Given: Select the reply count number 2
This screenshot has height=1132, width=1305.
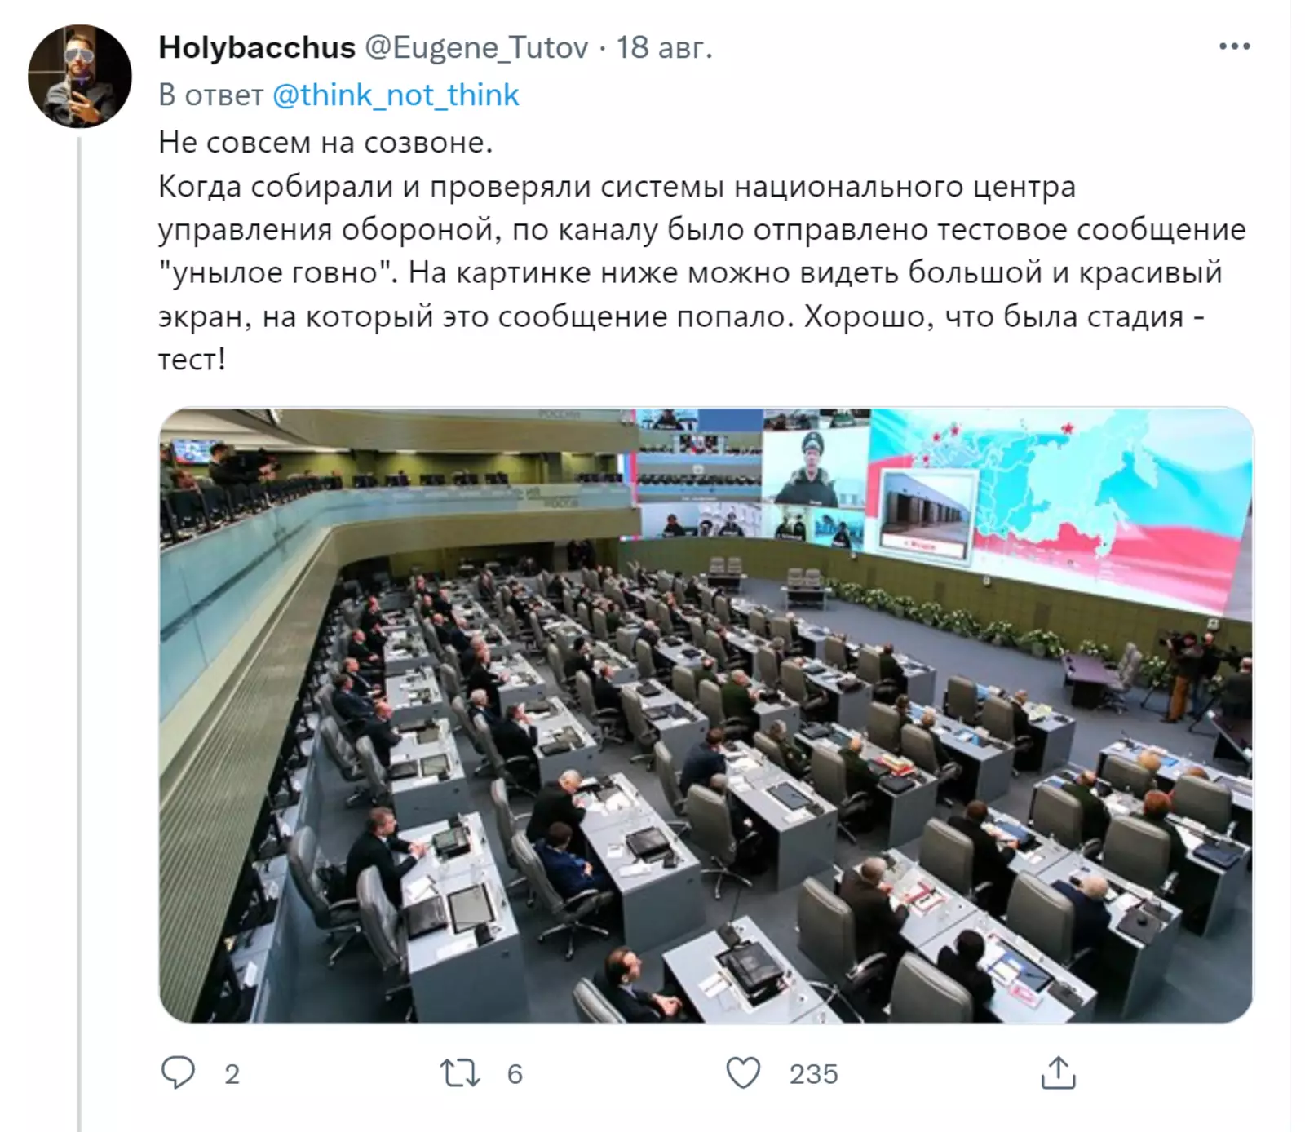Looking at the screenshot, I should tap(232, 1074).
